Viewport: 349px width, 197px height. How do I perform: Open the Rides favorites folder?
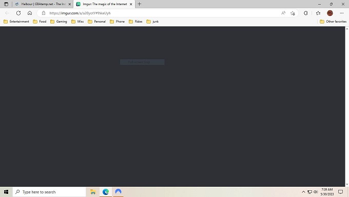tap(135, 22)
